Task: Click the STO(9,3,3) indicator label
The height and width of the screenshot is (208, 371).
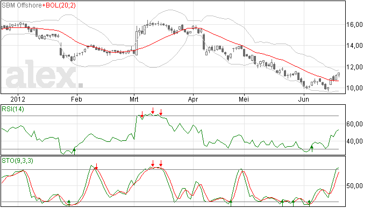Action: [17, 161]
